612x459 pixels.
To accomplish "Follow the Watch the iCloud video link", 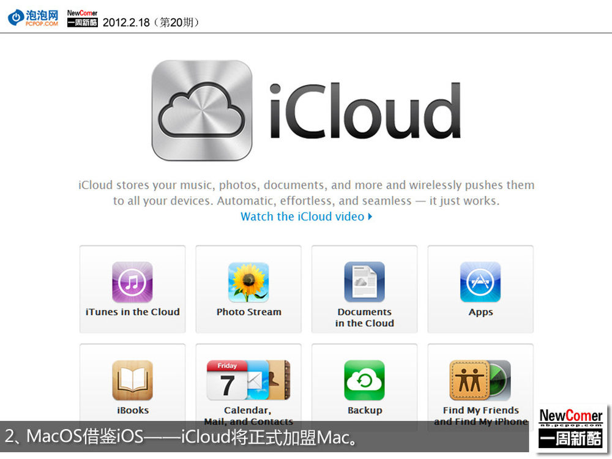I will (302, 216).
